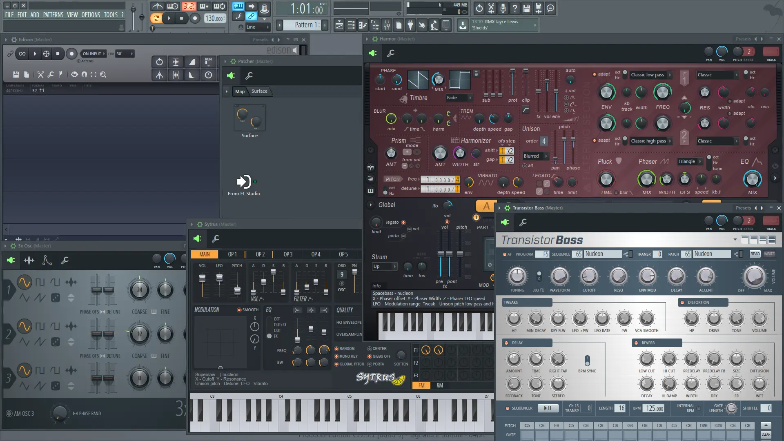Toggle the MONO KEY checkbox in Sytrus
784x441 pixels.
(x=336, y=356)
